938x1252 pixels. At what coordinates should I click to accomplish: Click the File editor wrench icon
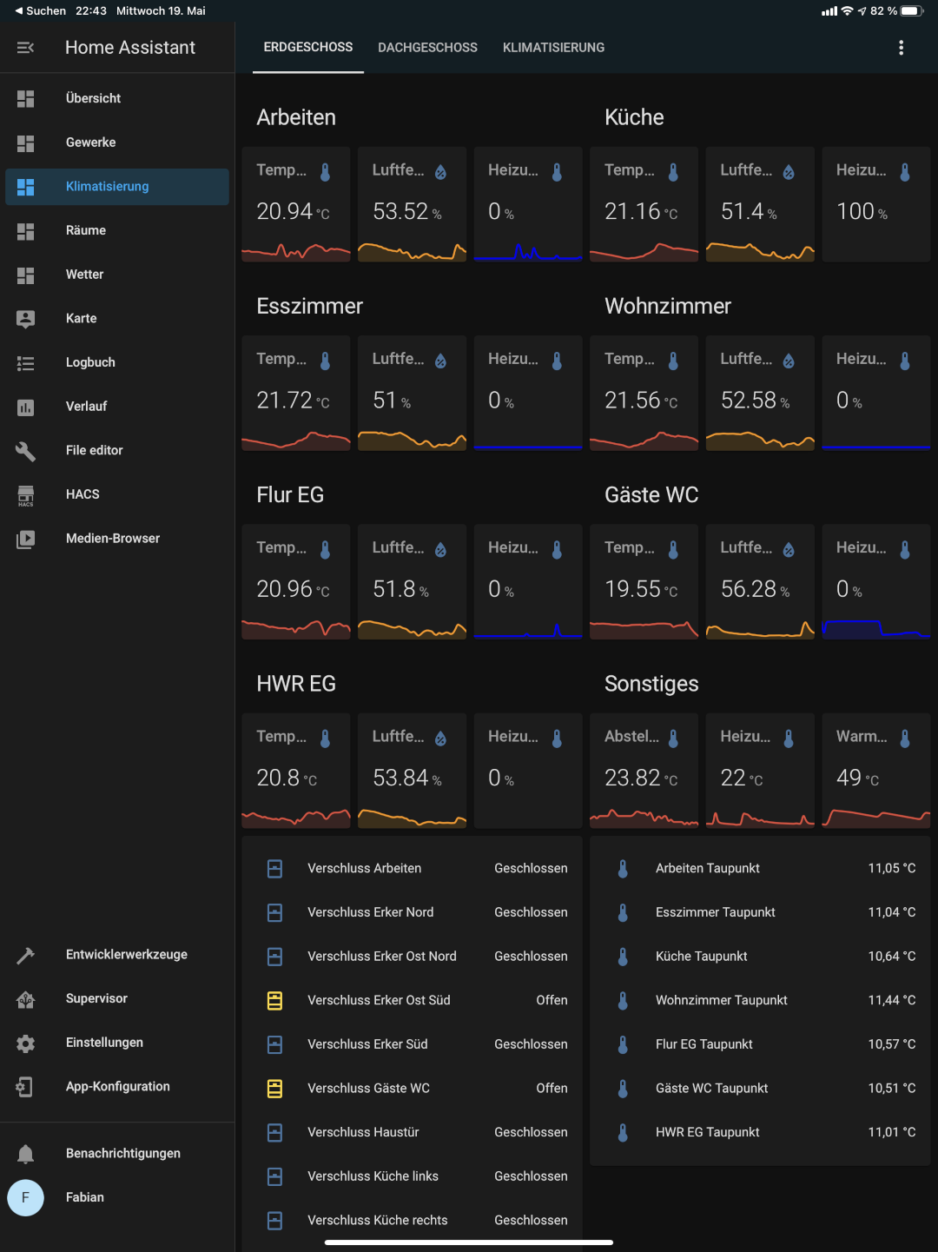(x=25, y=450)
